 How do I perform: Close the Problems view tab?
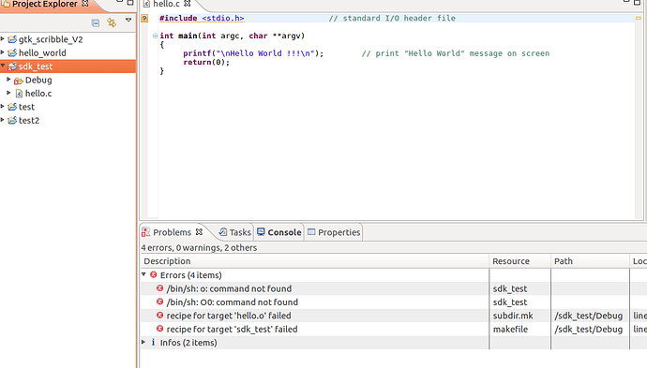[199, 232]
